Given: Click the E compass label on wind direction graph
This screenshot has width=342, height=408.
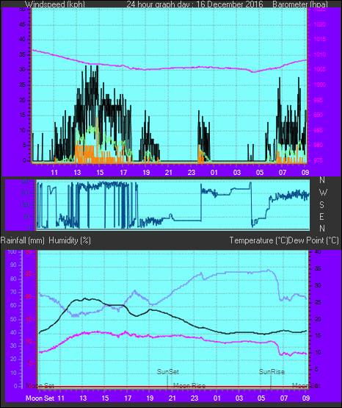Looking at the screenshot, I should [321, 216].
